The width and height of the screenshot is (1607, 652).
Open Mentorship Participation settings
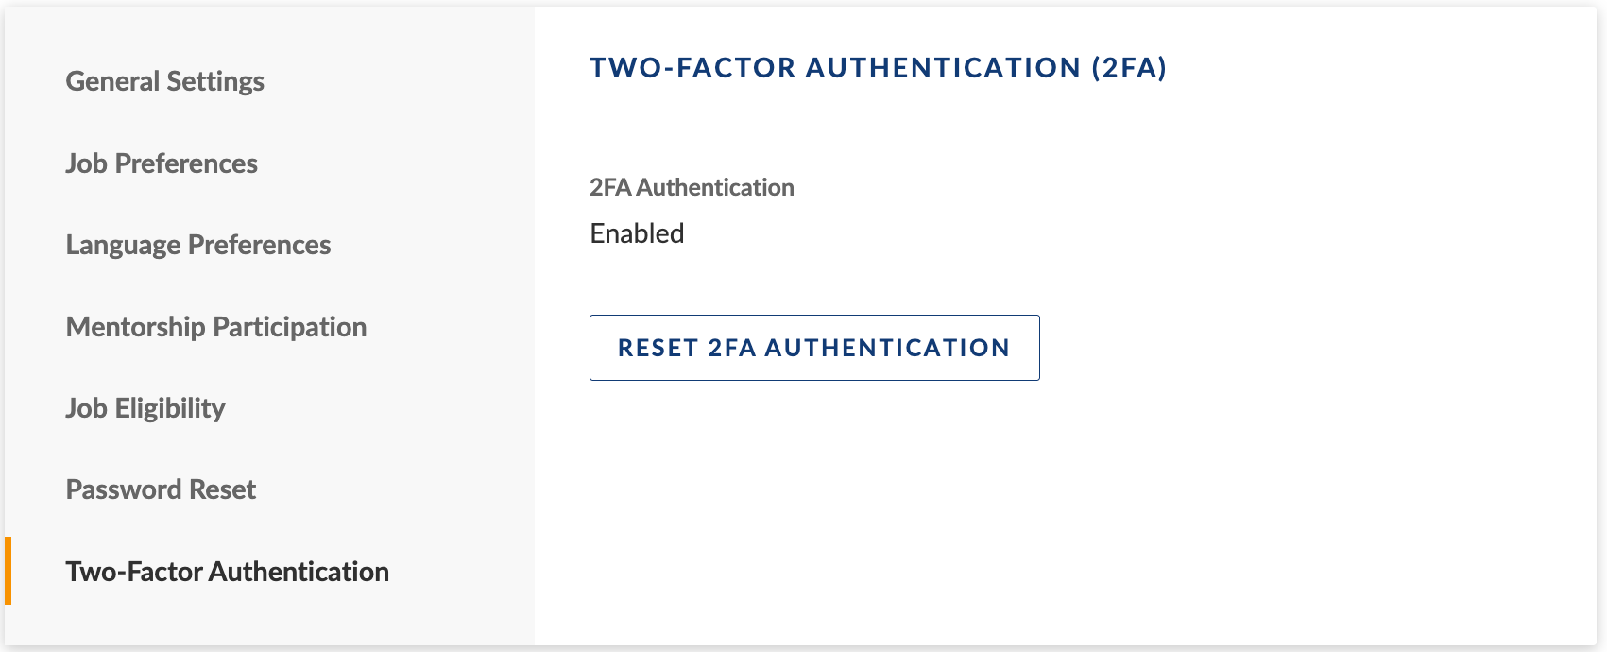[216, 327]
